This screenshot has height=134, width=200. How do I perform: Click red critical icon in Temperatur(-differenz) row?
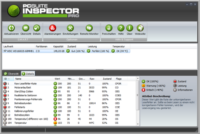pyautogui.click(x=55, y=119)
